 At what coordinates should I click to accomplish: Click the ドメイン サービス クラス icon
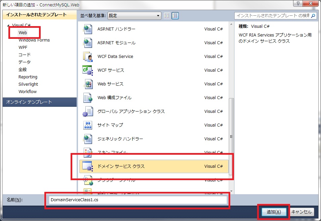pos(88,166)
